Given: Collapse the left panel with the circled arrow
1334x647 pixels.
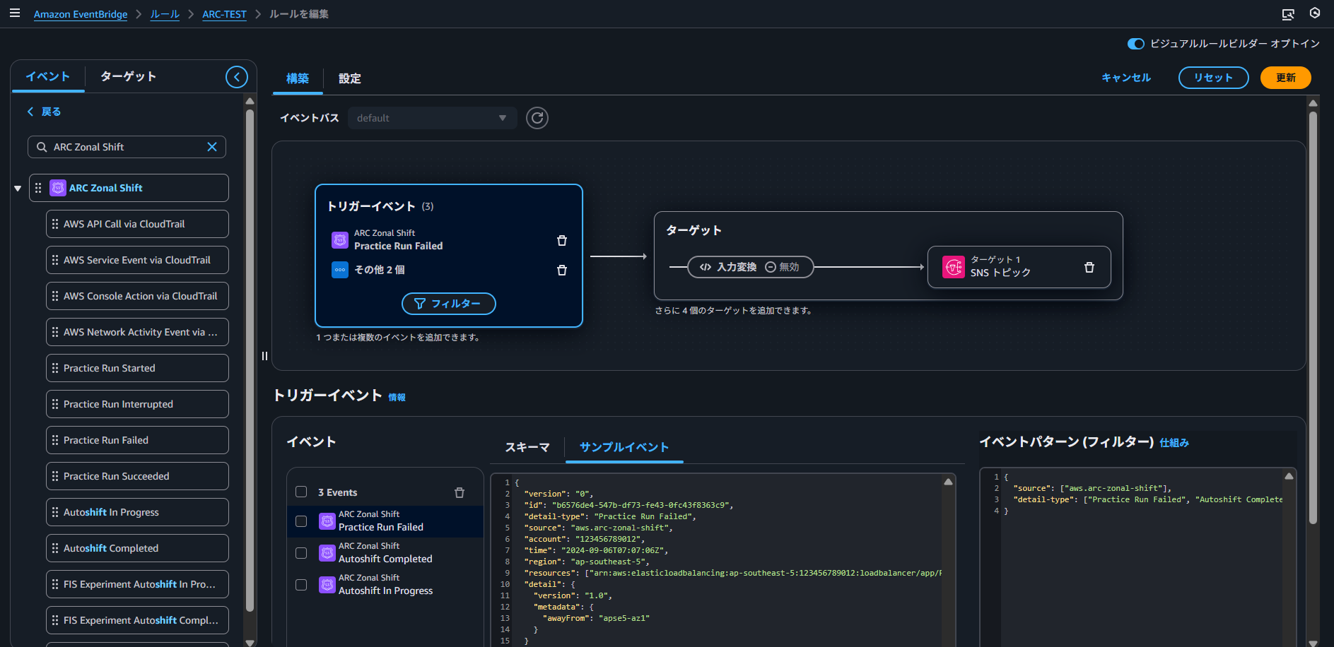Looking at the screenshot, I should pyautogui.click(x=237, y=77).
